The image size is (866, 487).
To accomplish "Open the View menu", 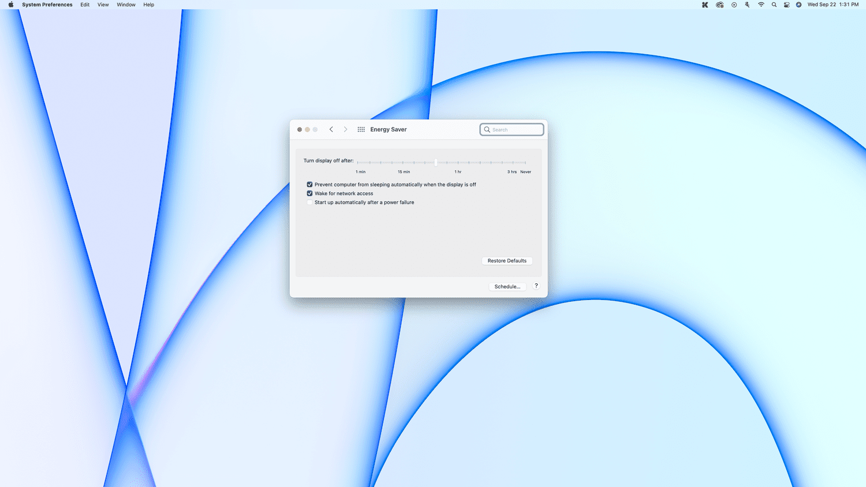I will (x=103, y=5).
